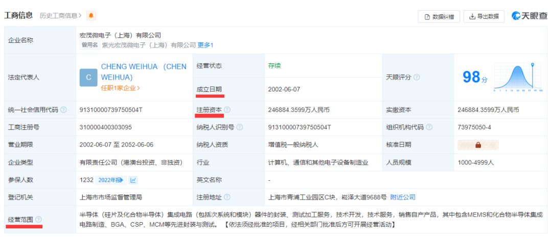Image resolution: width=552 pixels, height=240 pixels.
Task: Click 1000-4999人 staff size value
Action: 476,162
